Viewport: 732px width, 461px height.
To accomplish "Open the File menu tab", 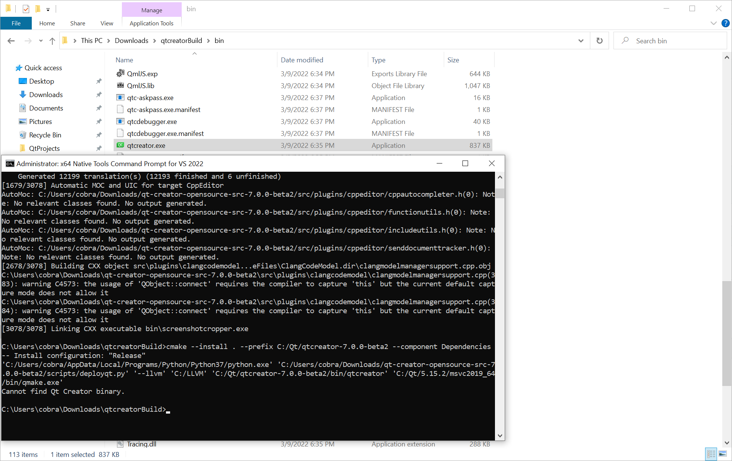I will 16,23.
